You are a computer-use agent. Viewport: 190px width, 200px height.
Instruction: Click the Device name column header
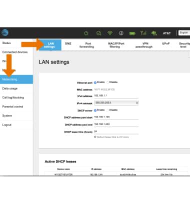tap(63, 169)
